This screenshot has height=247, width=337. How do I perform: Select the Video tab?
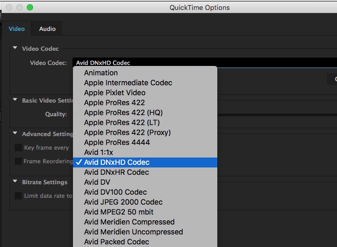point(17,29)
